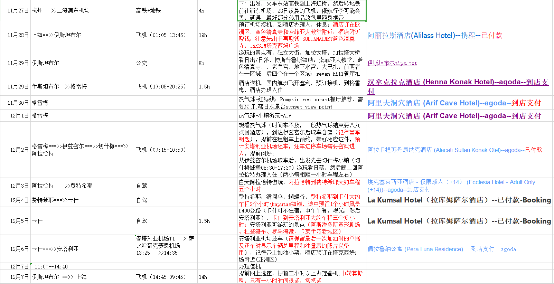Screen dimensions: 554x284
Task: Select the 伊斯坦布尔==>>格雷梅 route cell
Action: coord(83,87)
